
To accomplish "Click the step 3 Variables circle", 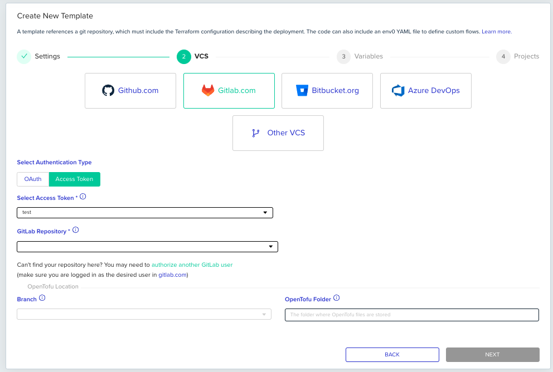I will click(x=343, y=57).
